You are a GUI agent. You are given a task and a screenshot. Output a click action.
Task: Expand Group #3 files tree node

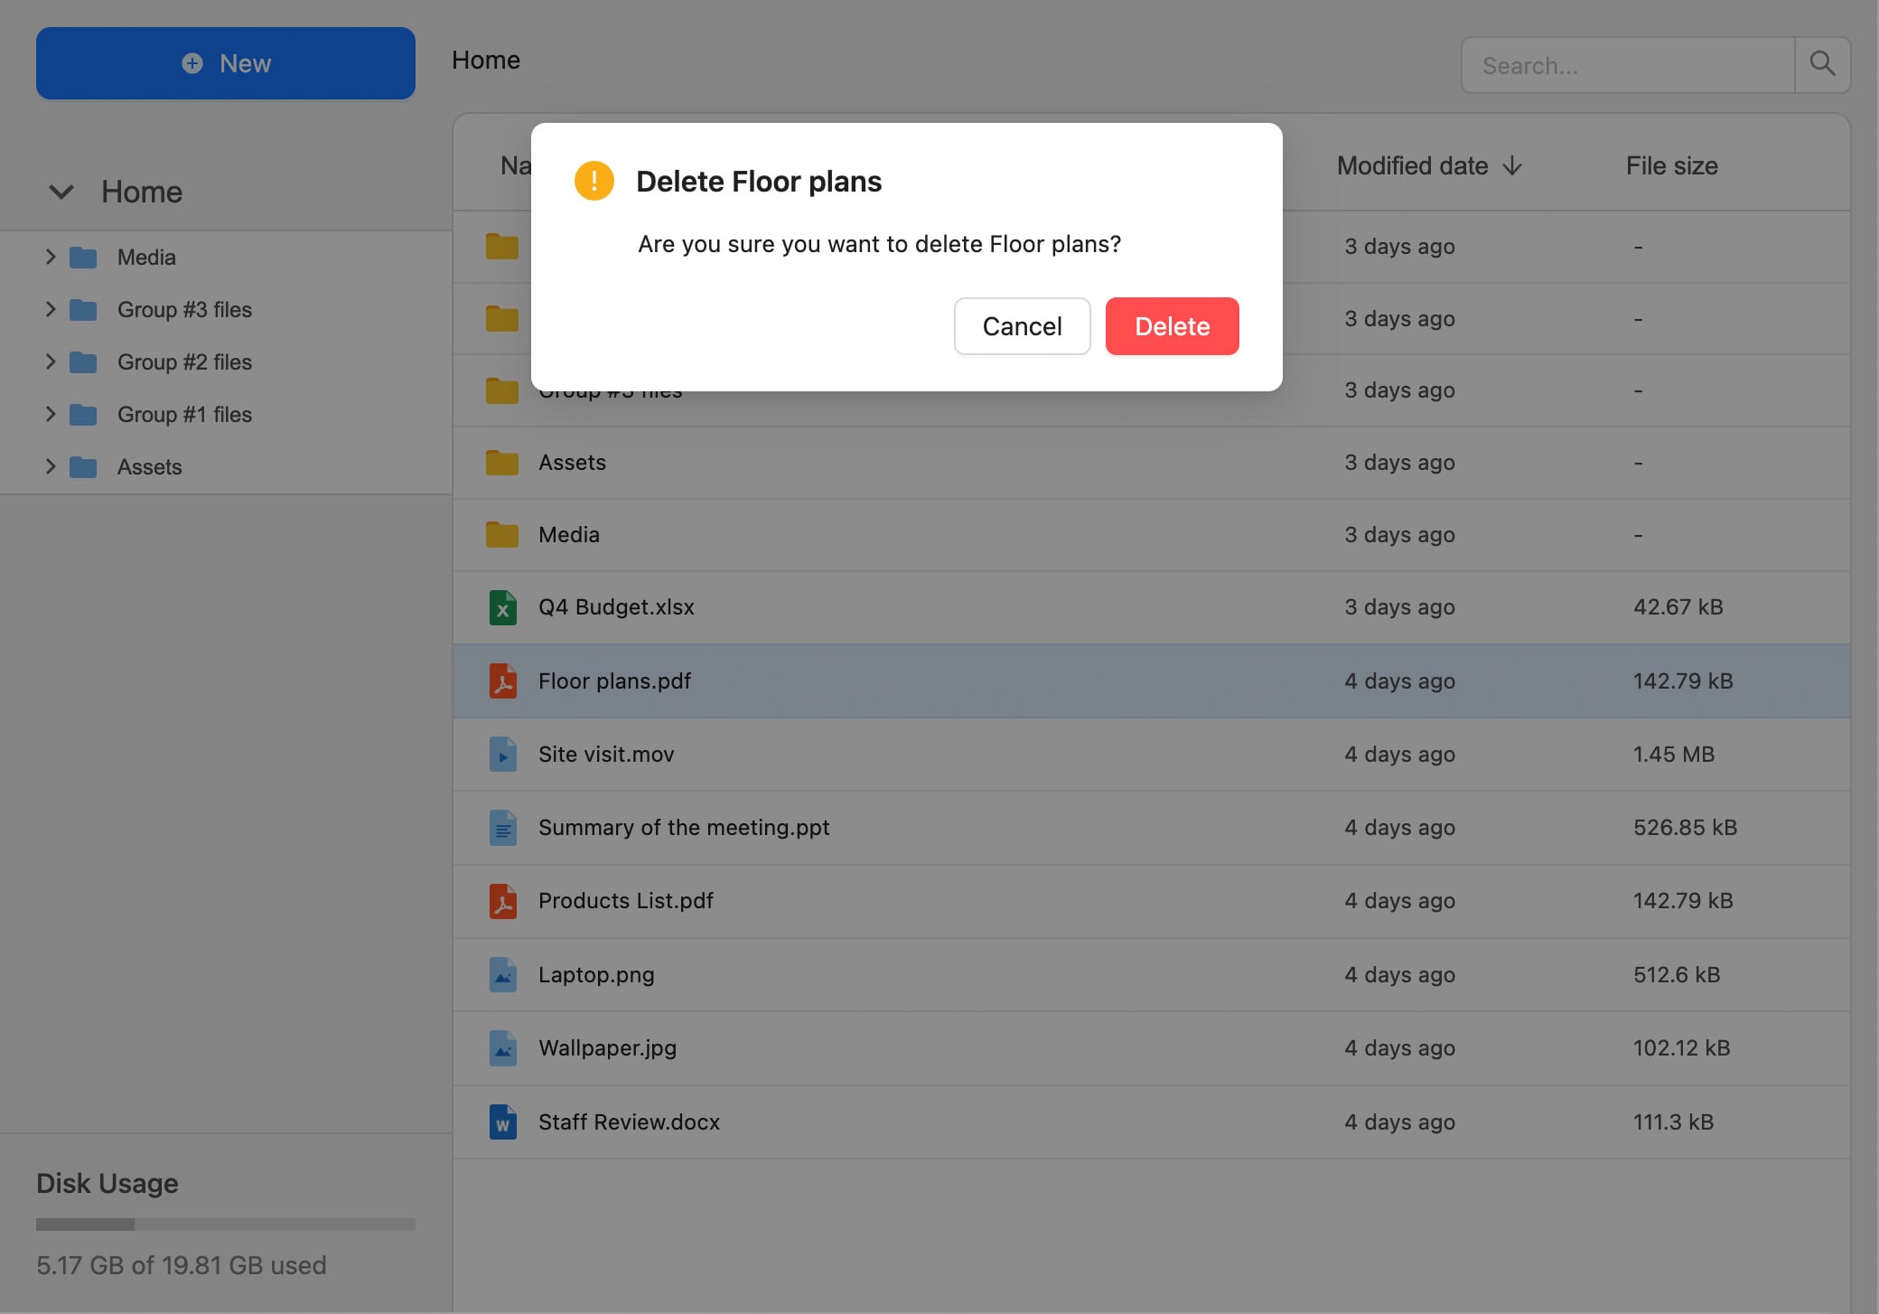click(51, 310)
